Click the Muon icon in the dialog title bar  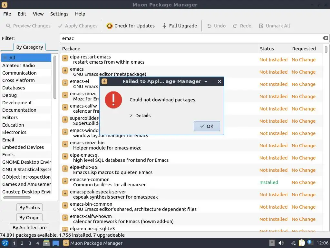104,81
